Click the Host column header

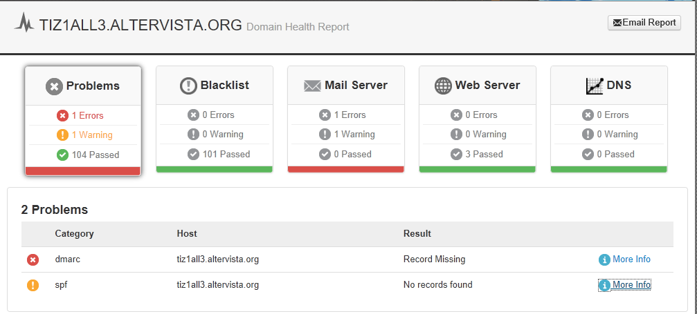pos(187,234)
